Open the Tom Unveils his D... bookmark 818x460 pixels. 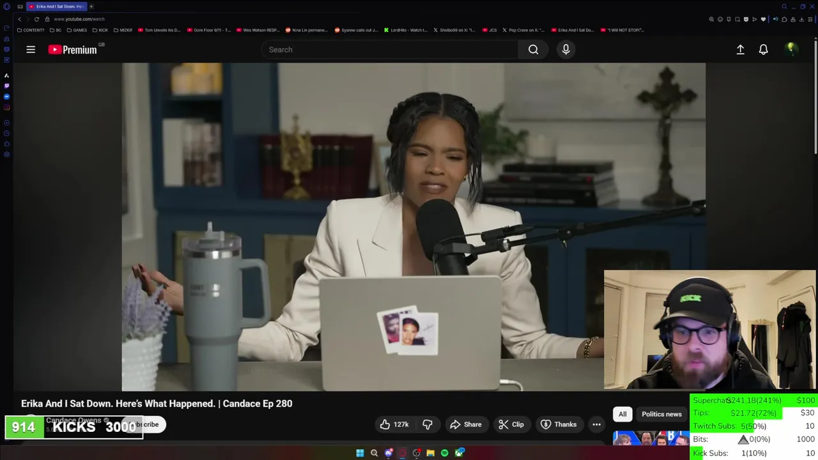coord(160,30)
